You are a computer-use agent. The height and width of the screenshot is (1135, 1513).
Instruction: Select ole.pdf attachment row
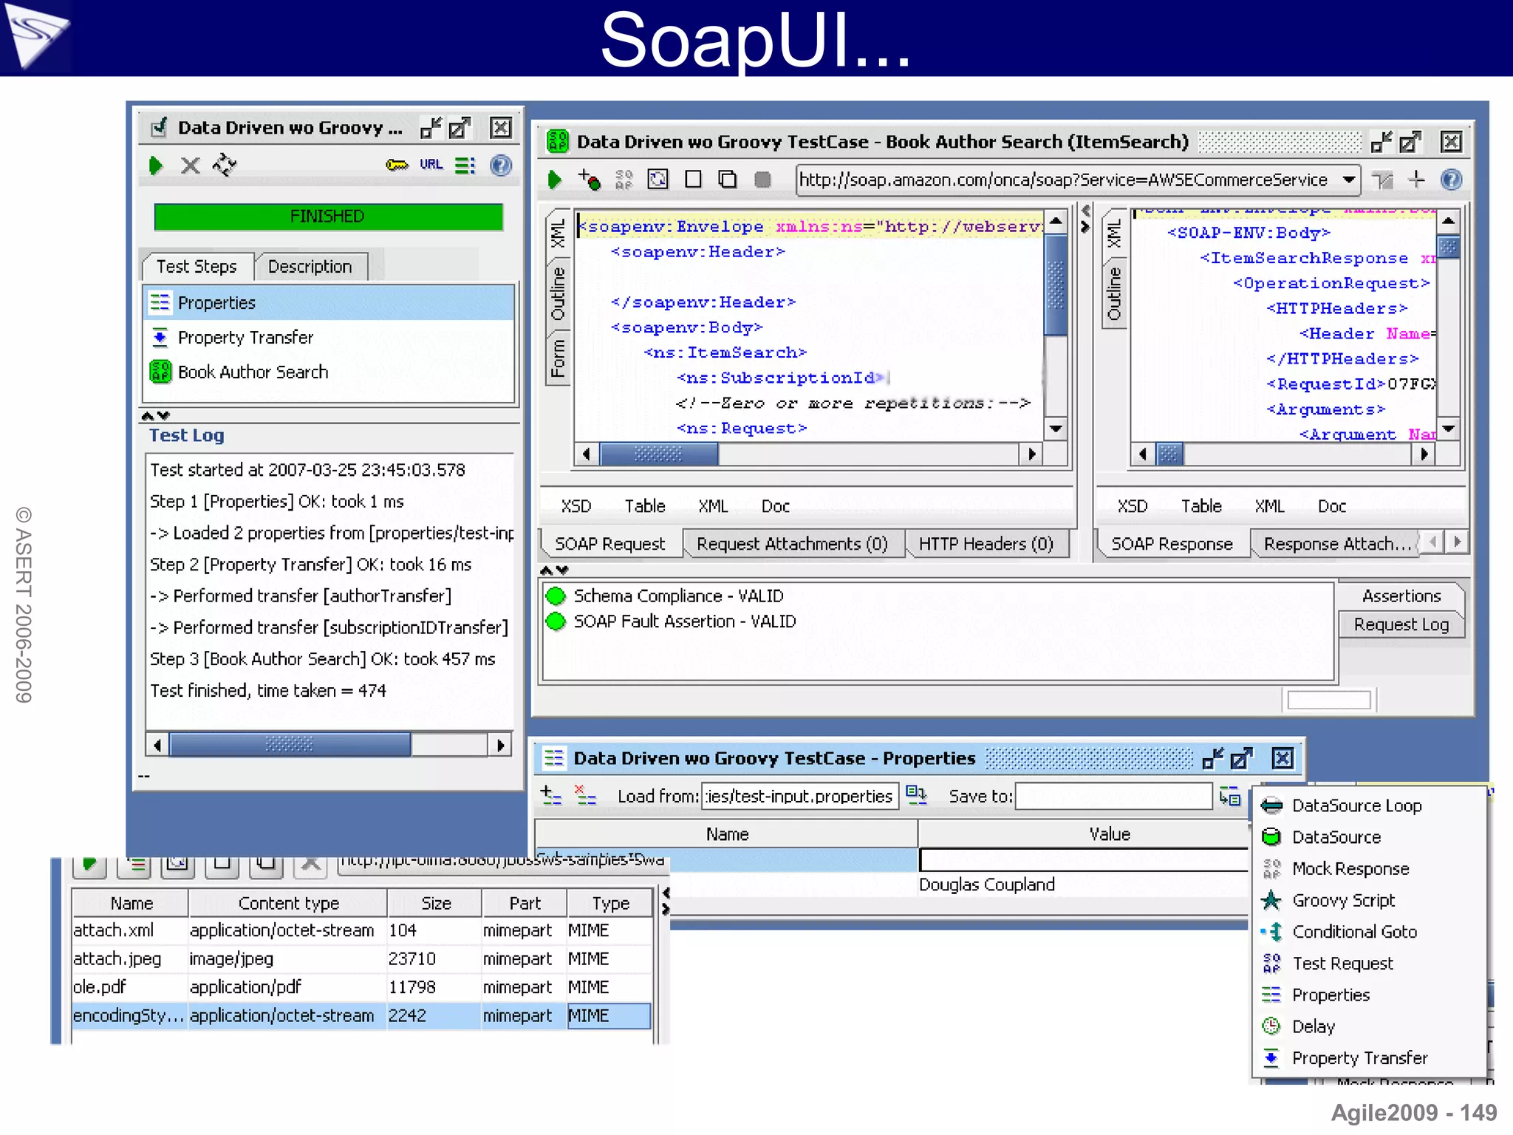pos(361,986)
